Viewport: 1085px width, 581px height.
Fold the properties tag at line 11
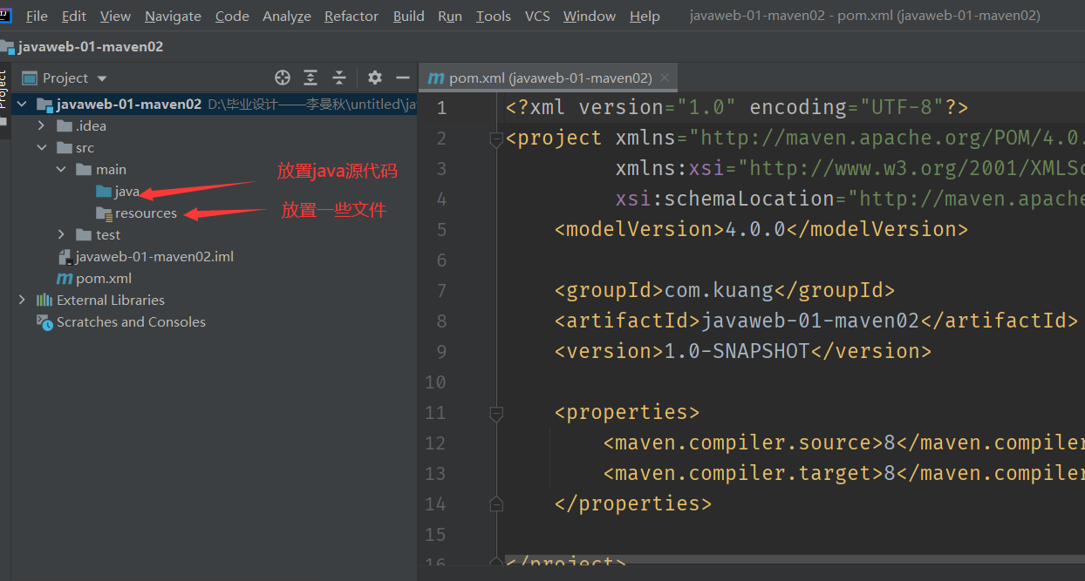coord(496,413)
